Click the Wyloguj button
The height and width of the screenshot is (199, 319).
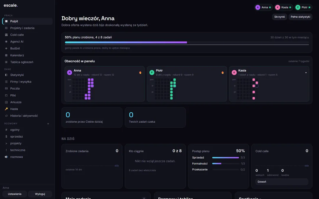pyautogui.click(x=40, y=194)
